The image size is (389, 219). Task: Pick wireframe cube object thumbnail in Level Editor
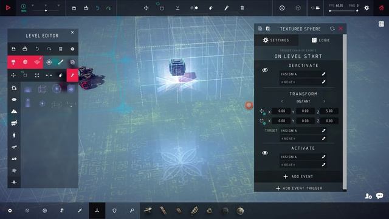pos(42,89)
